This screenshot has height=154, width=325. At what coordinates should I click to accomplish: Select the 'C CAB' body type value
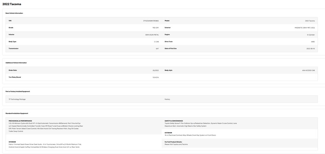[156, 42]
